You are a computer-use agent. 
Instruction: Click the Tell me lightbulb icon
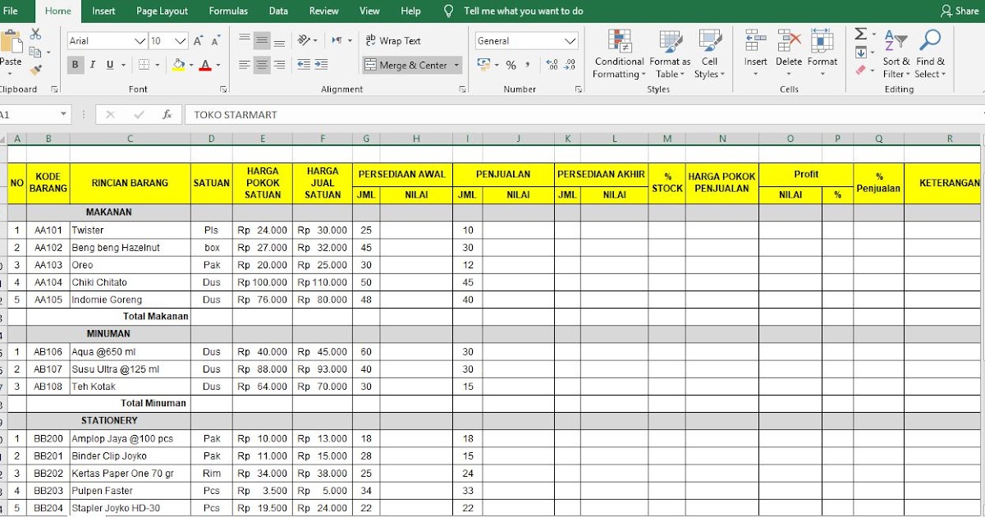tap(448, 11)
